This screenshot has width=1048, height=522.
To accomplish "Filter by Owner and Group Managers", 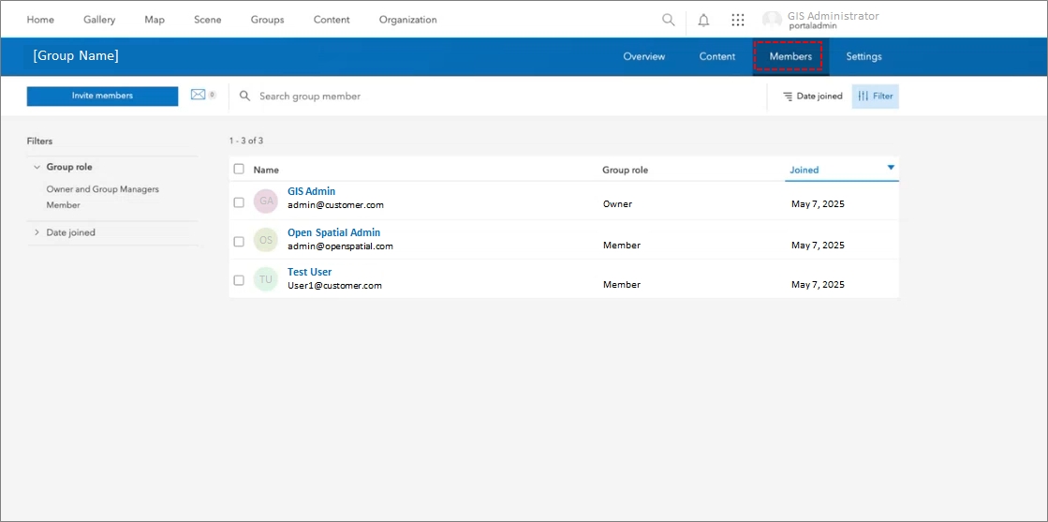I will click(x=102, y=189).
